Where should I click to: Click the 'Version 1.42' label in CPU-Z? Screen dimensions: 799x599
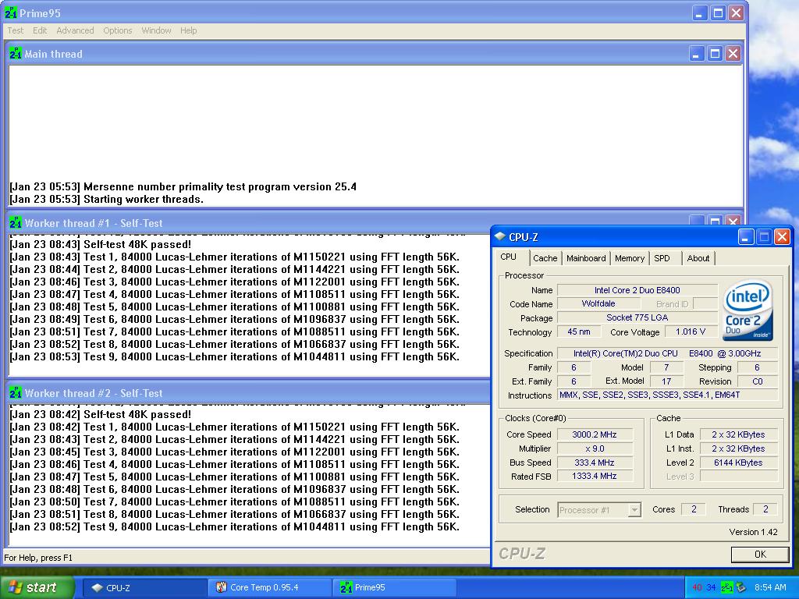pyautogui.click(x=753, y=532)
